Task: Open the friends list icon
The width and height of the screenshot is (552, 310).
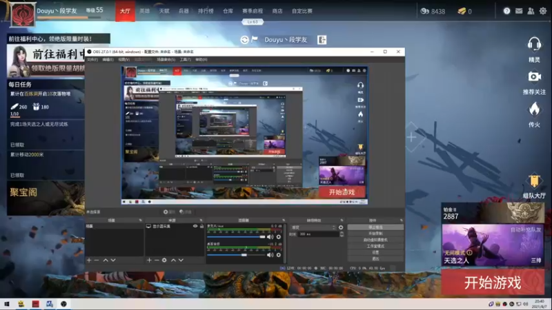Action: click(531, 11)
